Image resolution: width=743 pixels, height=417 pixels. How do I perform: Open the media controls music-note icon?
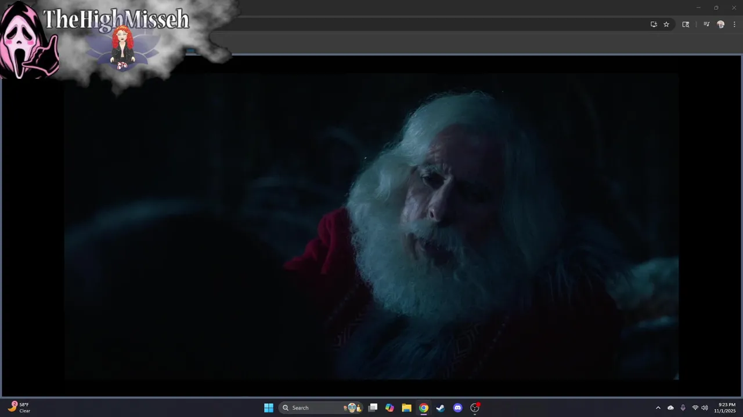click(706, 24)
